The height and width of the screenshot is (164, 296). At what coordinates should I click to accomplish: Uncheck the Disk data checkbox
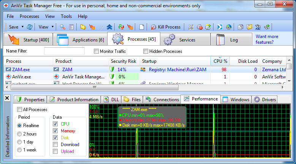tap(55, 137)
